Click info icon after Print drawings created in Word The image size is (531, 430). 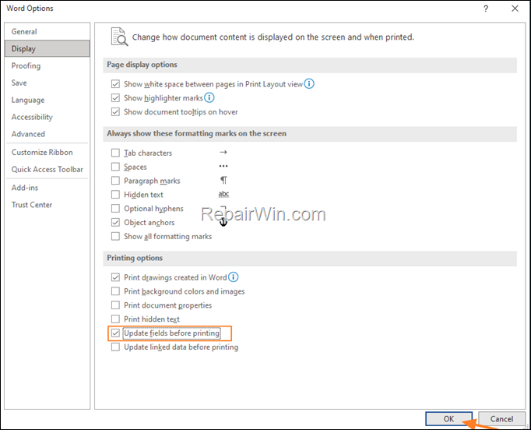[x=233, y=277]
